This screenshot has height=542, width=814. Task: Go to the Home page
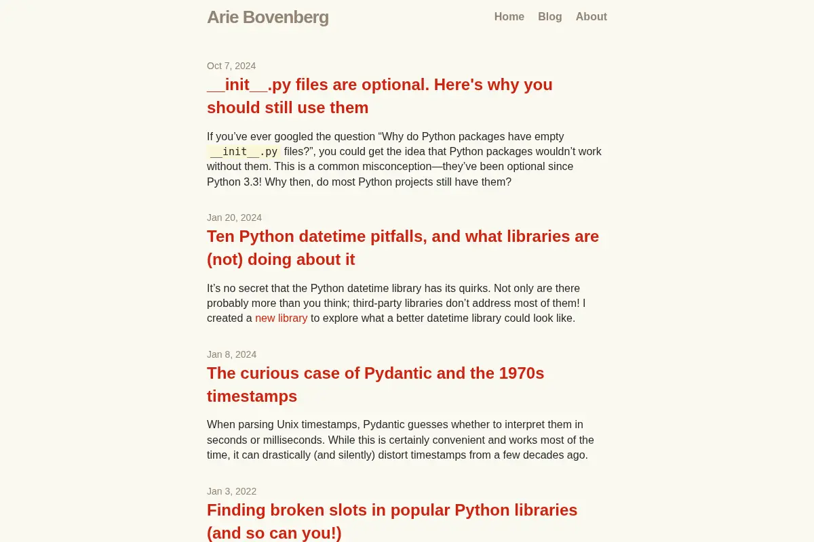[x=509, y=16]
